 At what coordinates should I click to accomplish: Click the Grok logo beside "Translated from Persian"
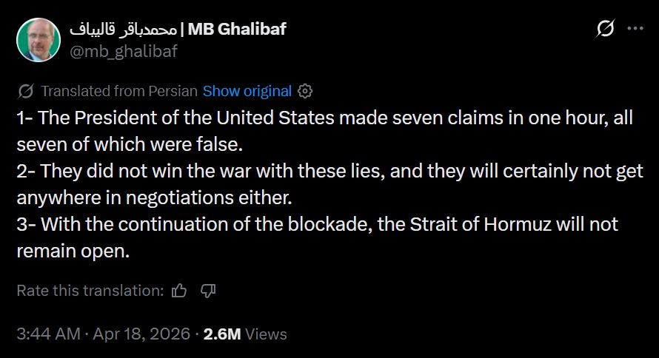[x=25, y=92]
